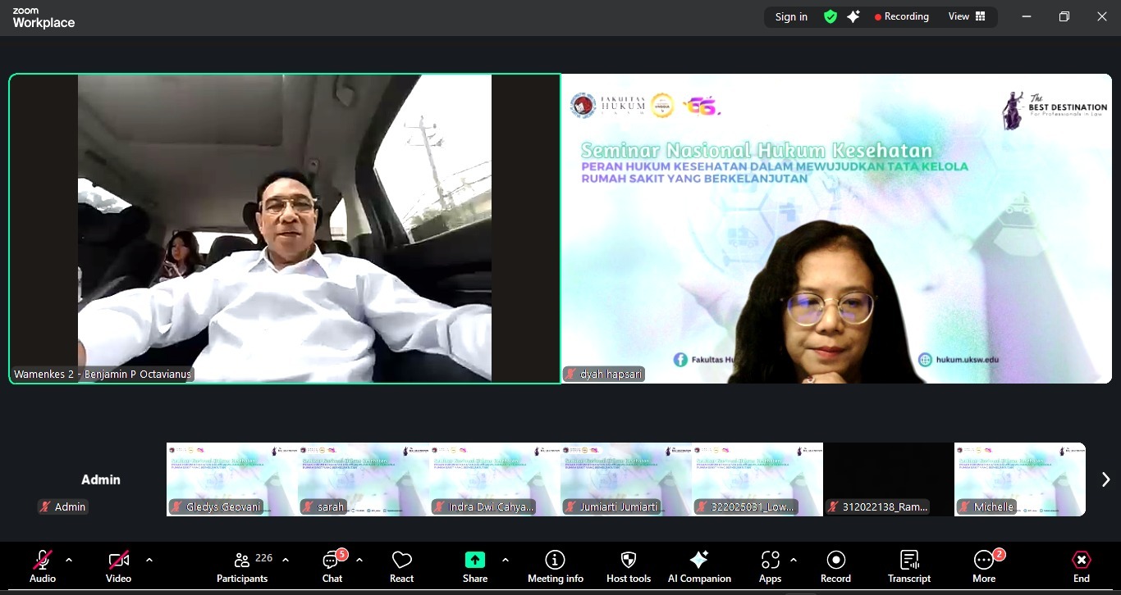Turn on camera with Video button
1121x595 pixels.
(118, 565)
